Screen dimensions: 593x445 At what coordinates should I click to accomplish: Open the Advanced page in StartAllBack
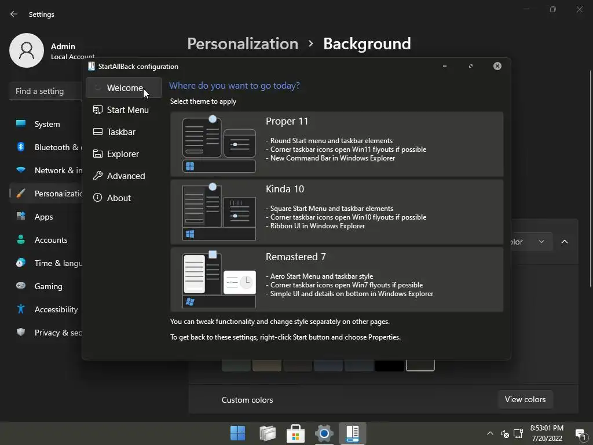tap(124, 176)
